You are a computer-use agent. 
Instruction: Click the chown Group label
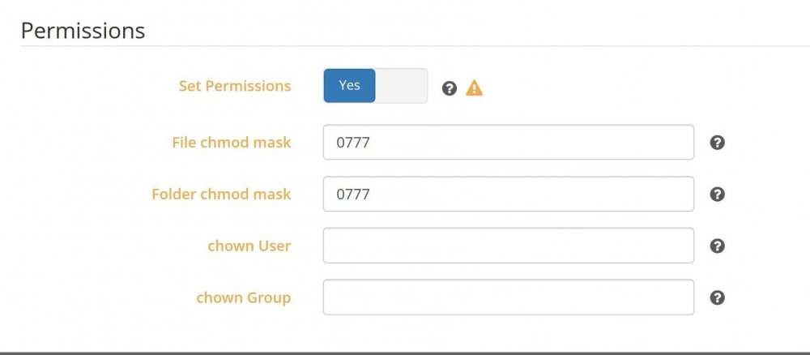point(243,297)
